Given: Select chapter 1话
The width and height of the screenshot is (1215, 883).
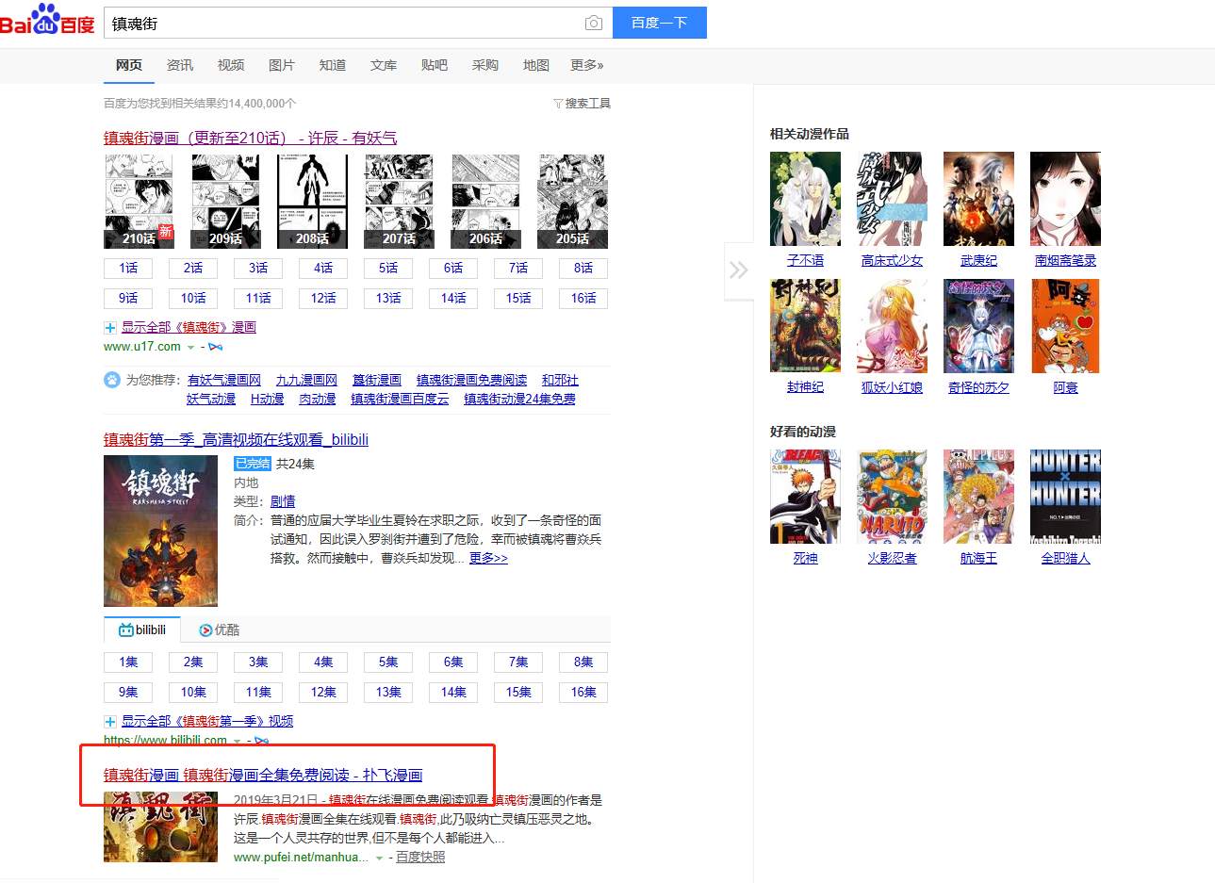Looking at the screenshot, I should click(x=128, y=269).
